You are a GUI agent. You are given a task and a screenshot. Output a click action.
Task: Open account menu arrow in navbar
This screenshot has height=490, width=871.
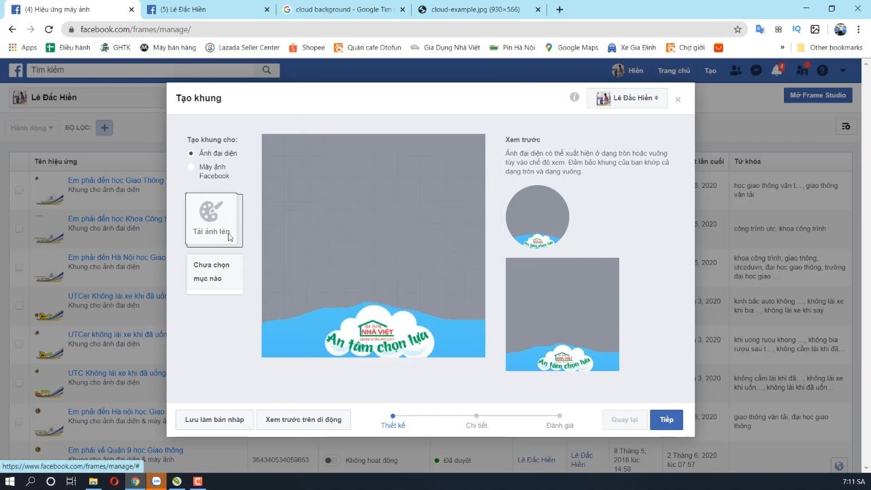[x=843, y=70]
